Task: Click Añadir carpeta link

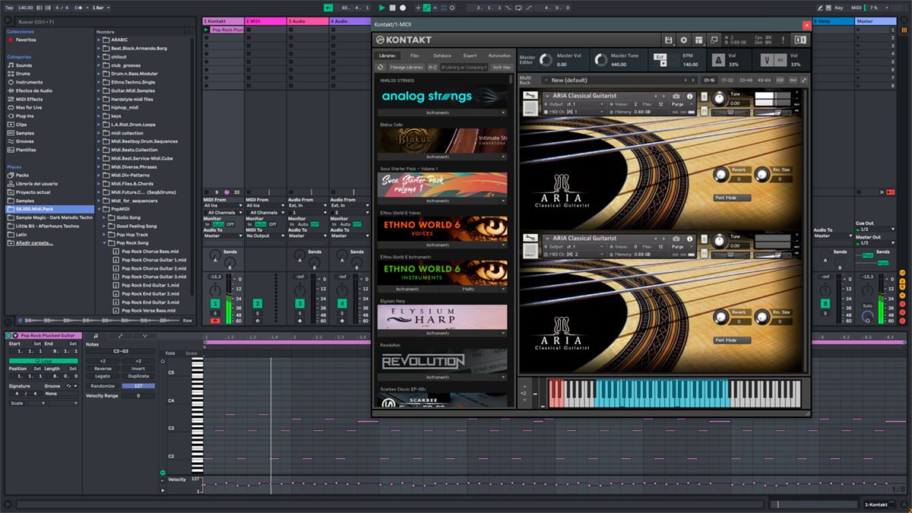Action: [x=33, y=242]
